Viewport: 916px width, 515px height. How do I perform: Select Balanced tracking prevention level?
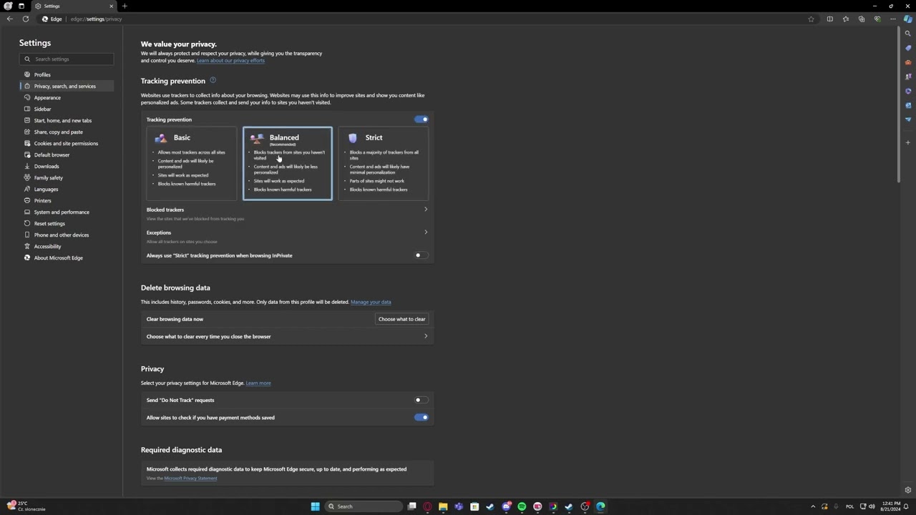pyautogui.click(x=288, y=164)
